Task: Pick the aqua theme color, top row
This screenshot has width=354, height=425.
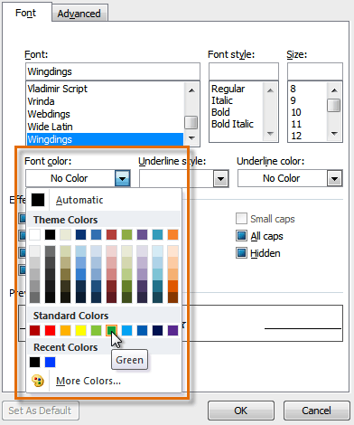Action: pyautogui.click(x=157, y=234)
